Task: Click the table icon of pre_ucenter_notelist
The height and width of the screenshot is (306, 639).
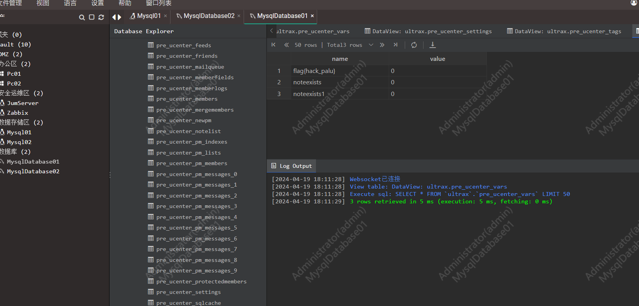Action: click(151, 131)
